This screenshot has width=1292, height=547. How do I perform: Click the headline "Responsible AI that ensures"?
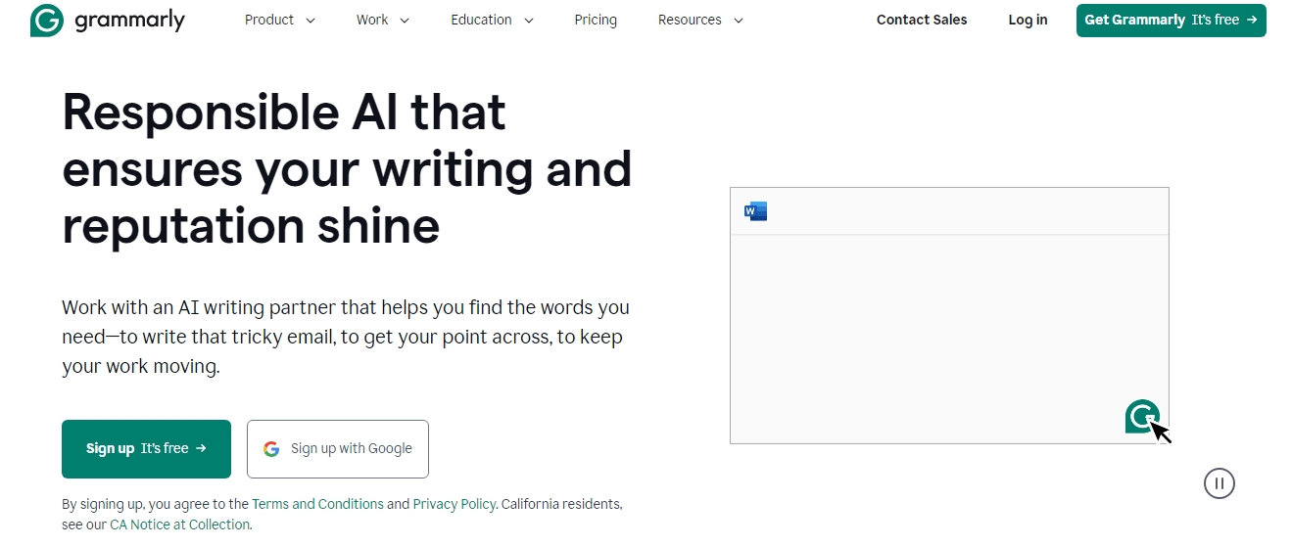tap(347, 168)
